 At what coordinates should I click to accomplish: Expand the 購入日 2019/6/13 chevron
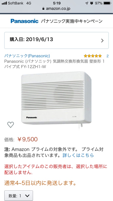[x=102, y=40]
